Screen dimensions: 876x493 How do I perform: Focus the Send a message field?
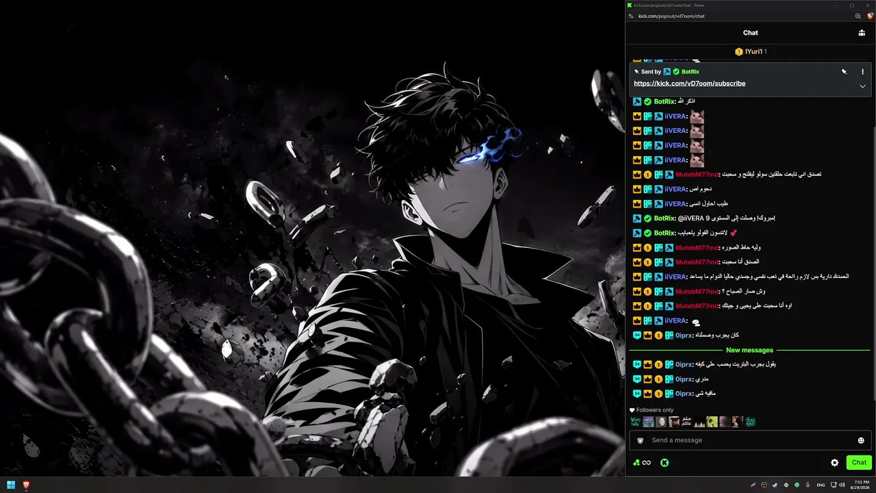(750, 440)
